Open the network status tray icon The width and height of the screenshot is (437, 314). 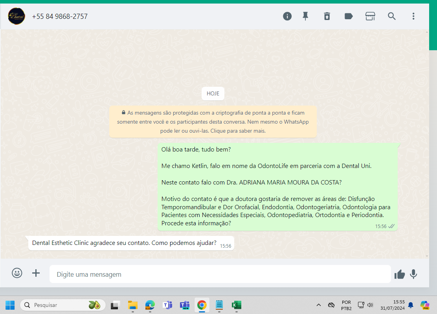click(x=361, y=305)
